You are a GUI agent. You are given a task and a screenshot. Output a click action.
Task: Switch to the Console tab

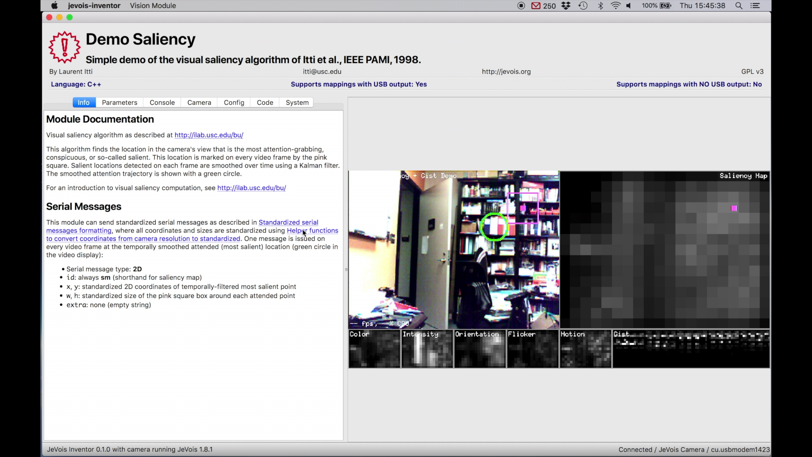[x=162, y=102]
